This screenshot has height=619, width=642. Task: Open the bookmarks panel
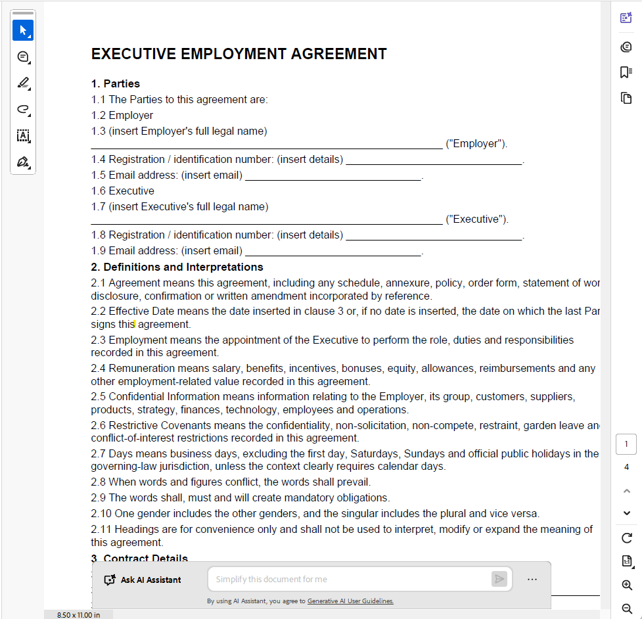tap(626, 72)
